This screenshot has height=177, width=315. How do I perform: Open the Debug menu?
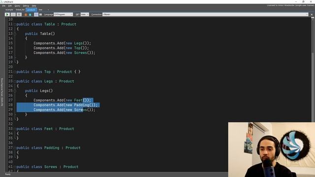tap(26, 6)
